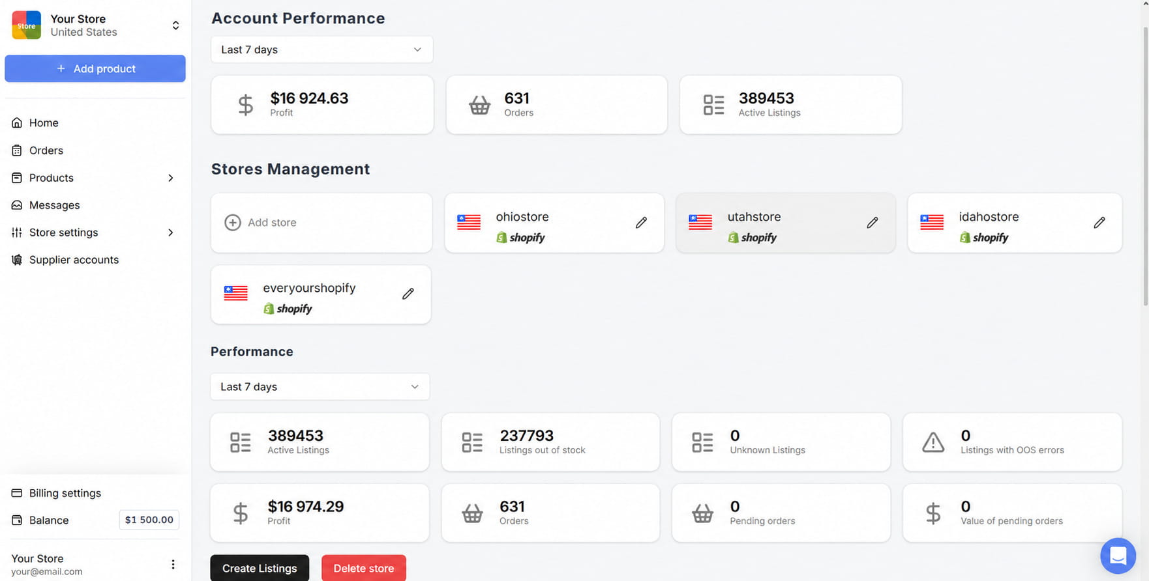
Task: Open the Account Performance Last 7 days dropdown
Action: [322, 50]
